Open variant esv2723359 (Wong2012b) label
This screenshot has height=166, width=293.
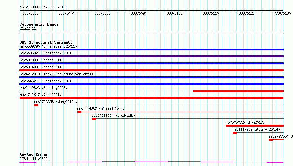click(113, 116)
